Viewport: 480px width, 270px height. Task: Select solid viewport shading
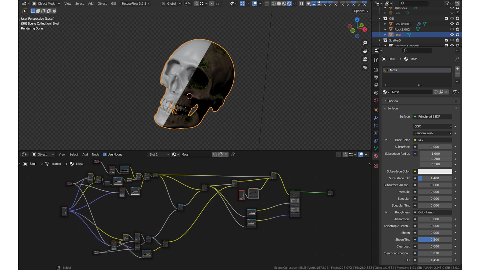[x=279, y=3]
